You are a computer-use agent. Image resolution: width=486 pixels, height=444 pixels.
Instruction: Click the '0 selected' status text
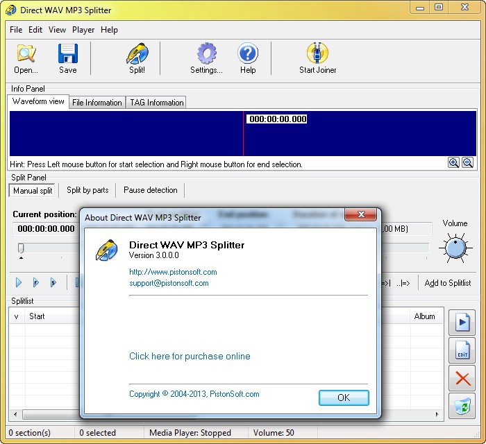click(97, 433)
